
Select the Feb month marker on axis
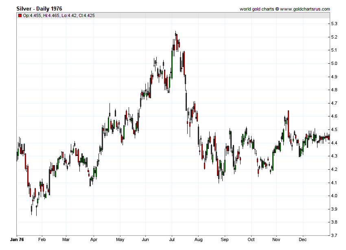[x=42, y=239]
